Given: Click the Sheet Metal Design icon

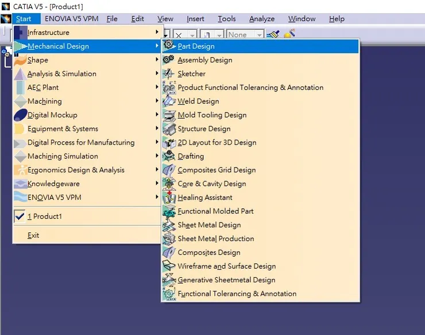Looking at the screenshot, I should (169, 225).
